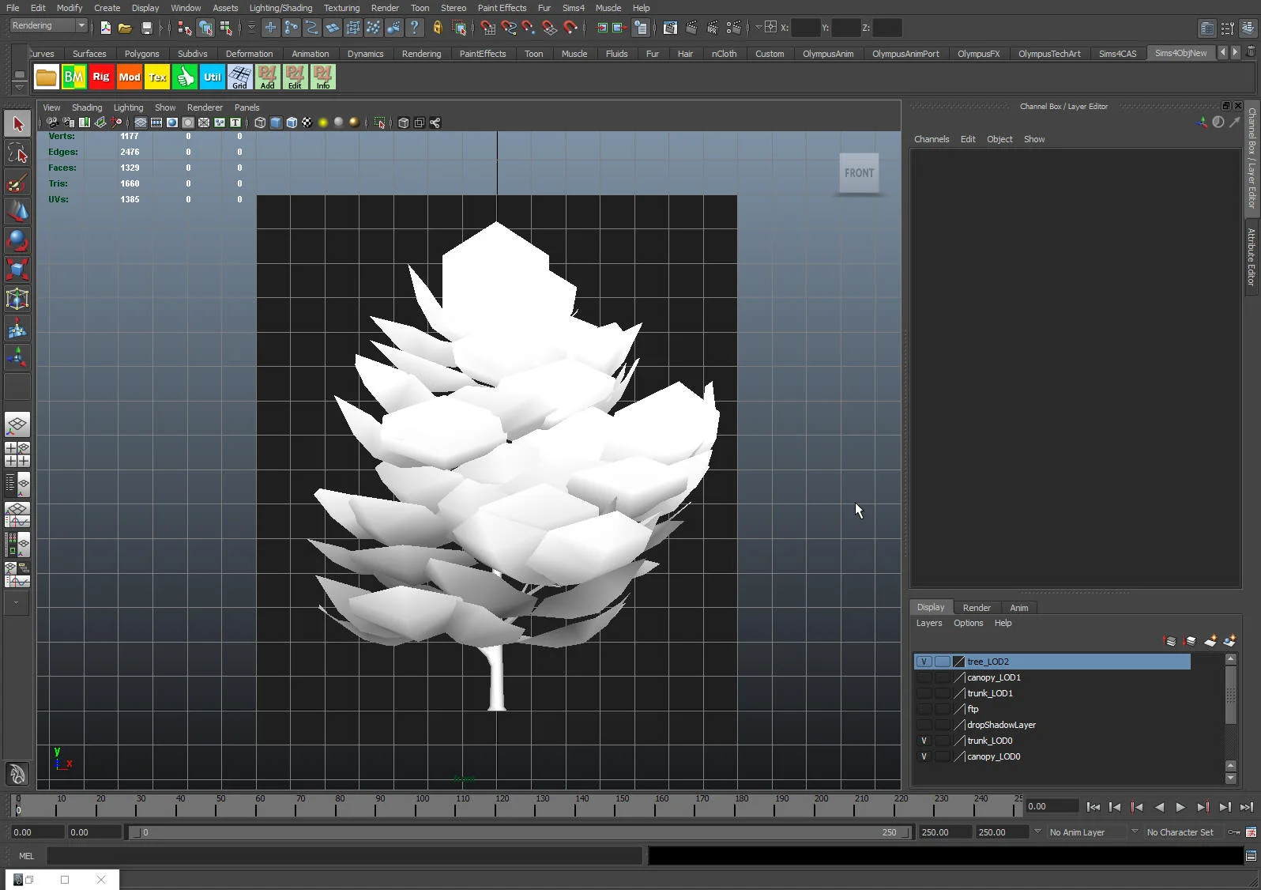Open the Tex shelf tool
1261x890 pixels.
157,77
